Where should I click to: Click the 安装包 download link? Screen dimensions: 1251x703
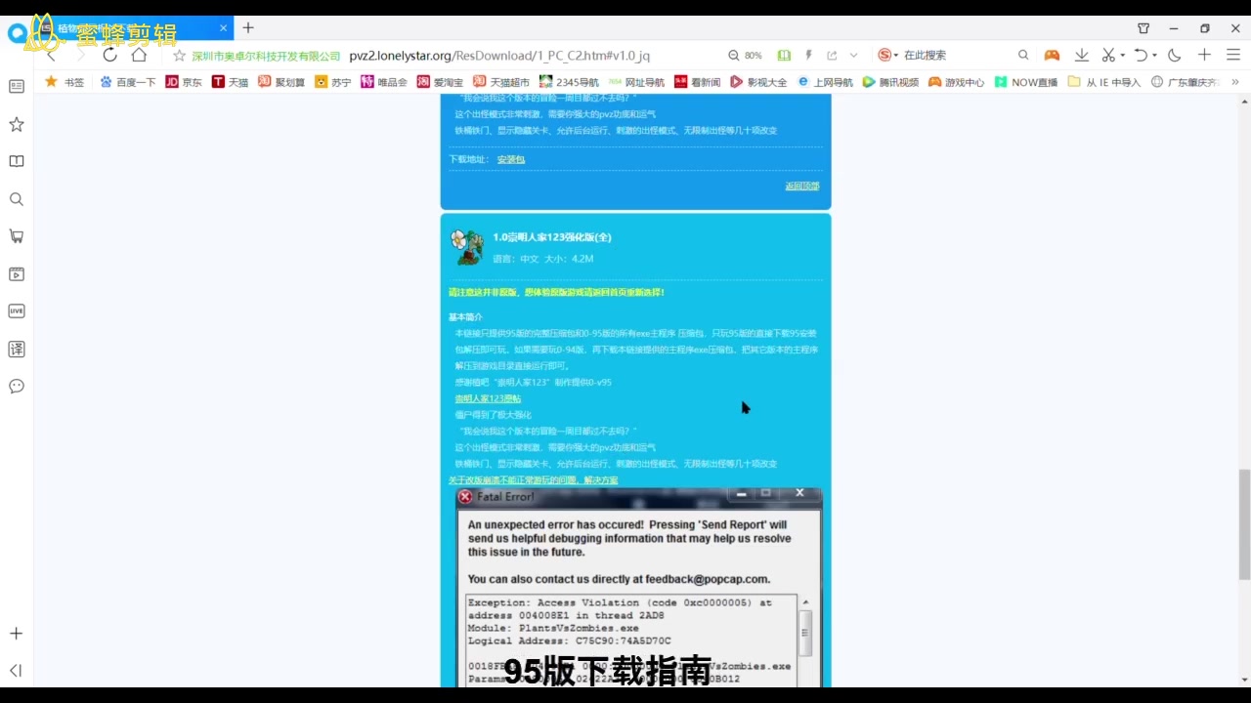point(511,159)
